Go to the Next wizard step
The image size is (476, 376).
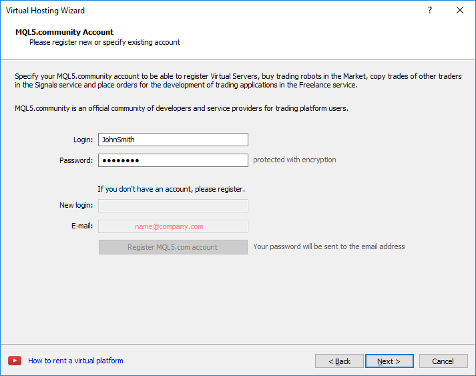coord(389,361)
